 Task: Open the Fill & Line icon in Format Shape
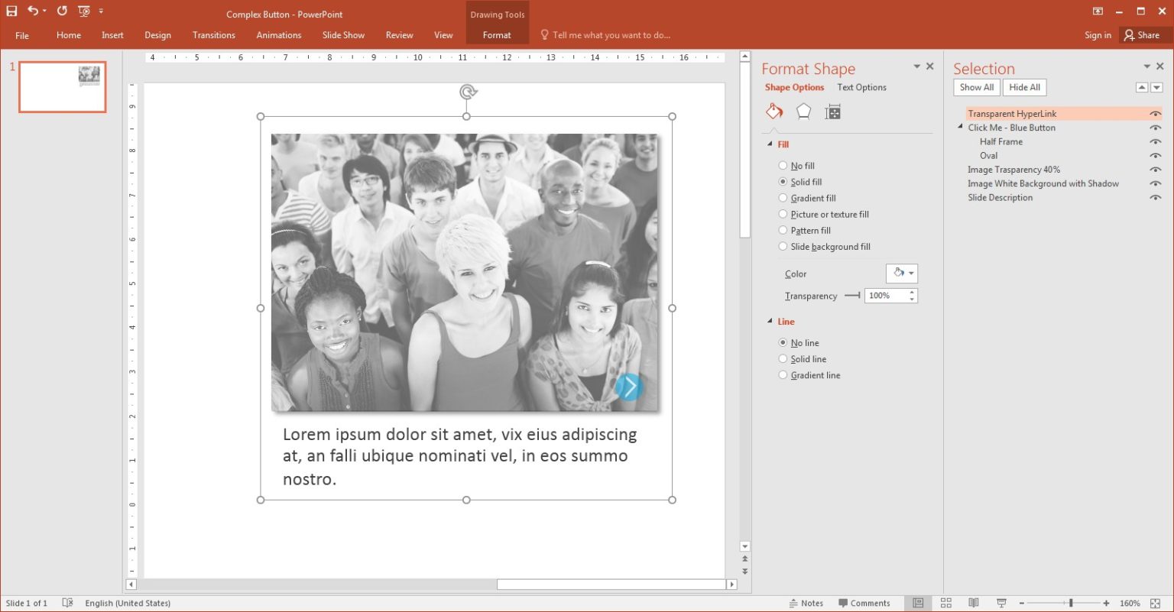pyautogui.click(x=773, y=111)
